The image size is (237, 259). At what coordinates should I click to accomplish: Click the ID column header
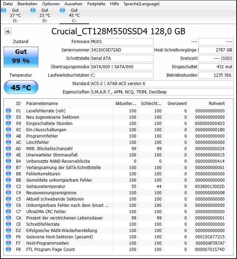18,104
